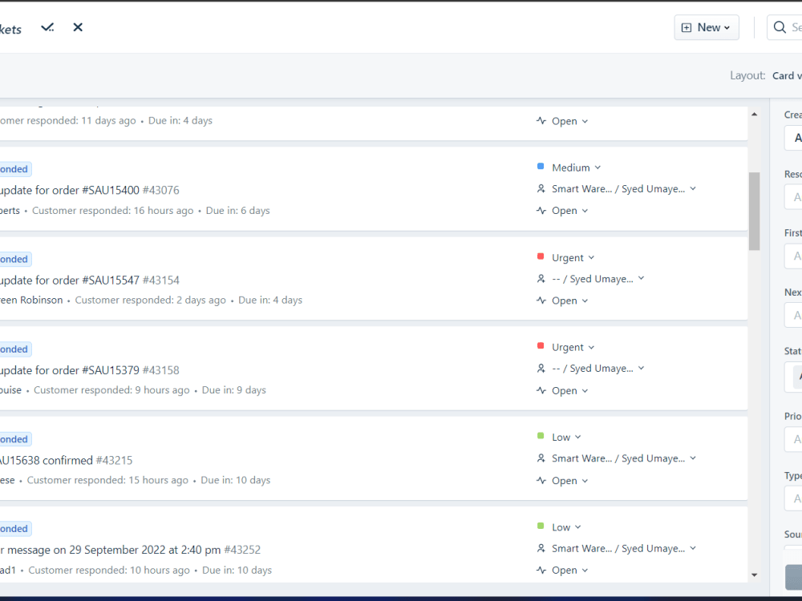Viewport: 802px width, 601px height.
Task: Open ticket update for order #SAU15547
Action: pyautogui.click(x=90, y=280)
